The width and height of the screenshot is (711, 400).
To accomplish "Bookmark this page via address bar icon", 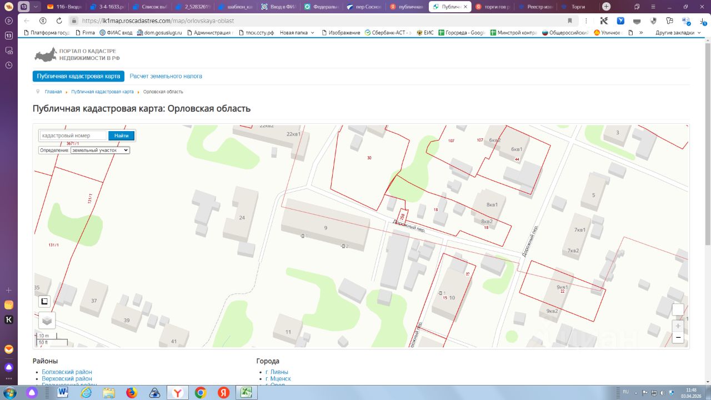I will point(569,21).
